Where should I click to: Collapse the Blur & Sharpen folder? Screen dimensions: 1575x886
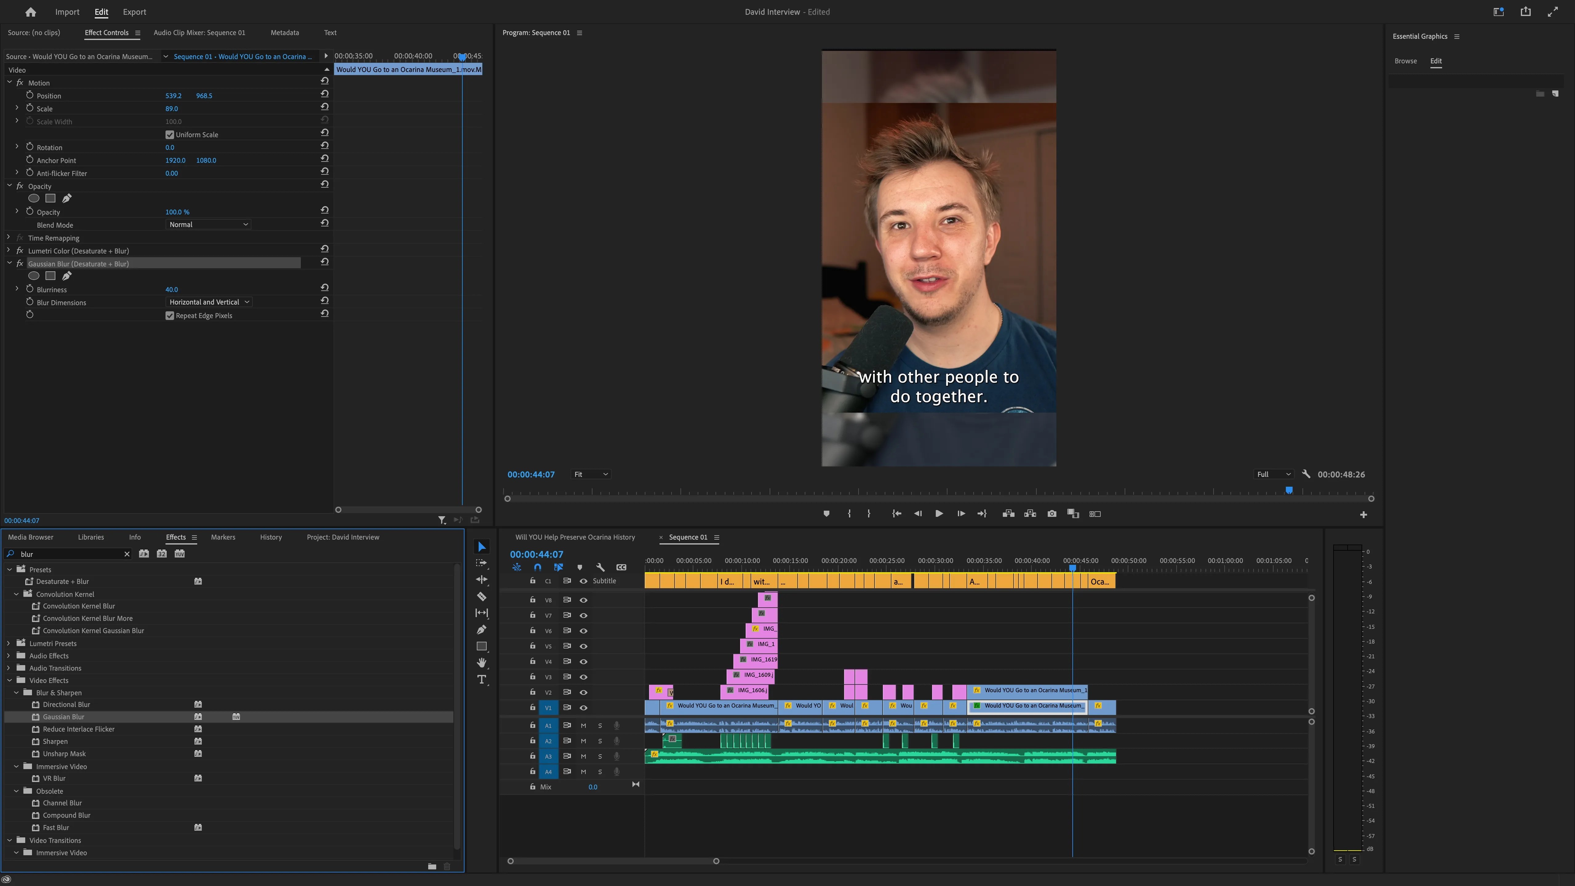tap(17, 693)
